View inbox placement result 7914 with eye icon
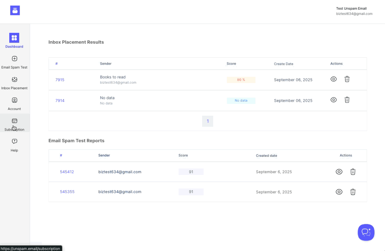 coord(333,100)
